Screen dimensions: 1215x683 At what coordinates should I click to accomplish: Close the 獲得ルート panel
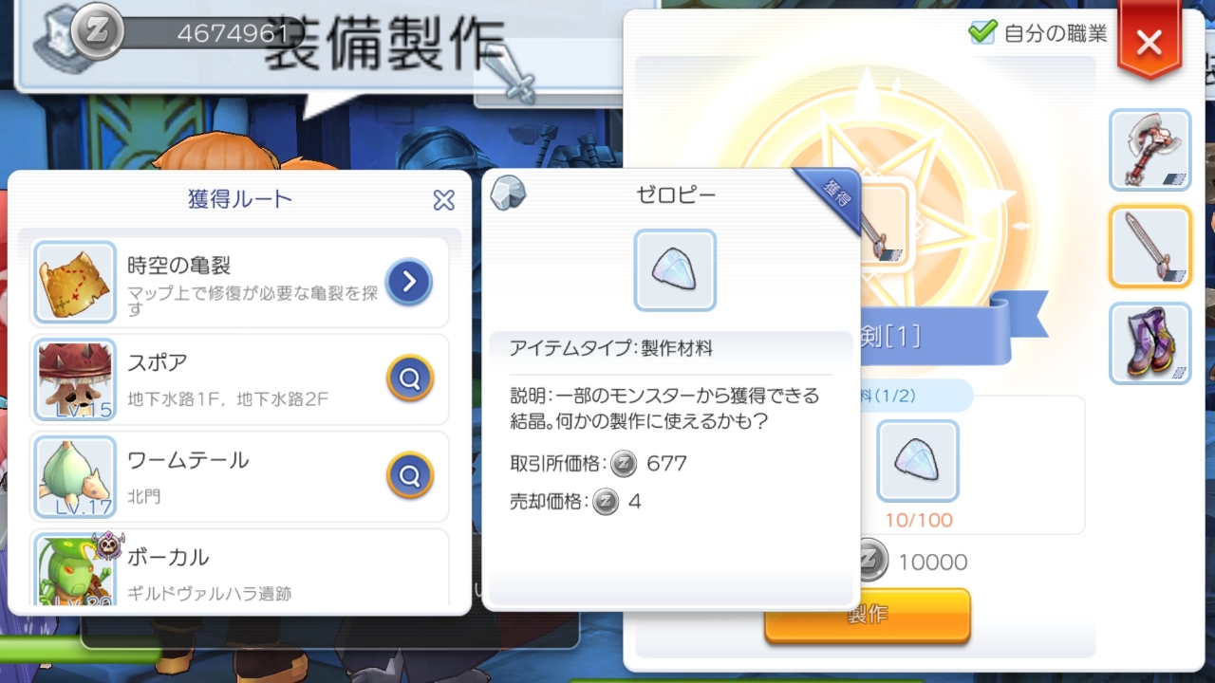pos(443,200)
